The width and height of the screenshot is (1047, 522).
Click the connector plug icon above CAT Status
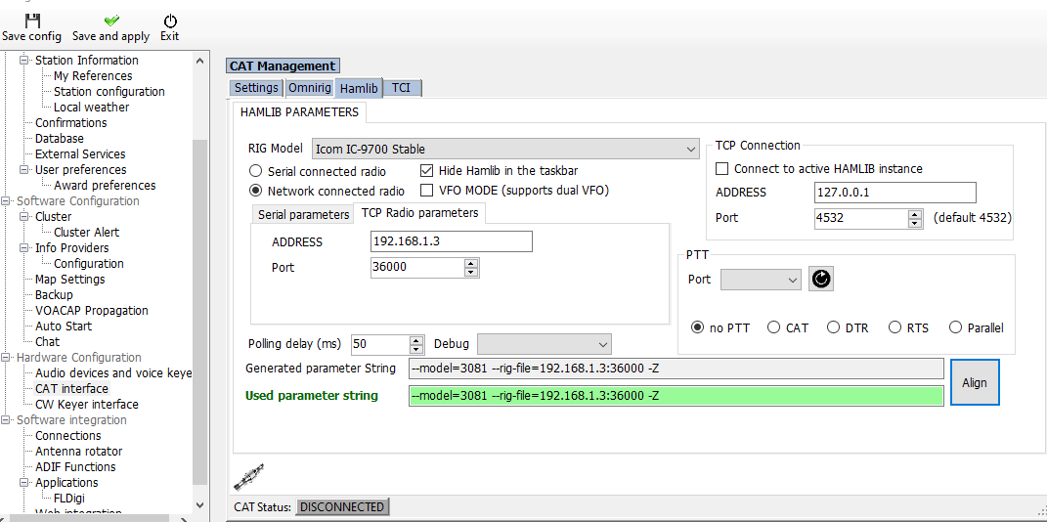249,477
